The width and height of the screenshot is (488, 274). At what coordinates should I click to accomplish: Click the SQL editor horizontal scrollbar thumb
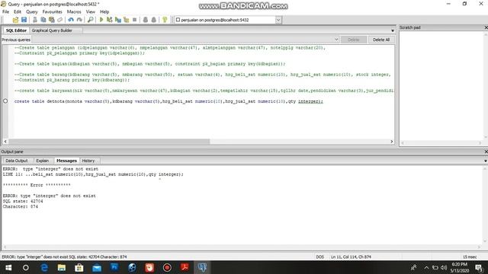coord(109,142)
